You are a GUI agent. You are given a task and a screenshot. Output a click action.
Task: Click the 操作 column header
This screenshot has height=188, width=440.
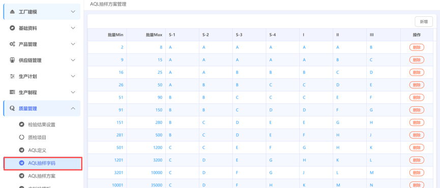[x=417, y=35]
